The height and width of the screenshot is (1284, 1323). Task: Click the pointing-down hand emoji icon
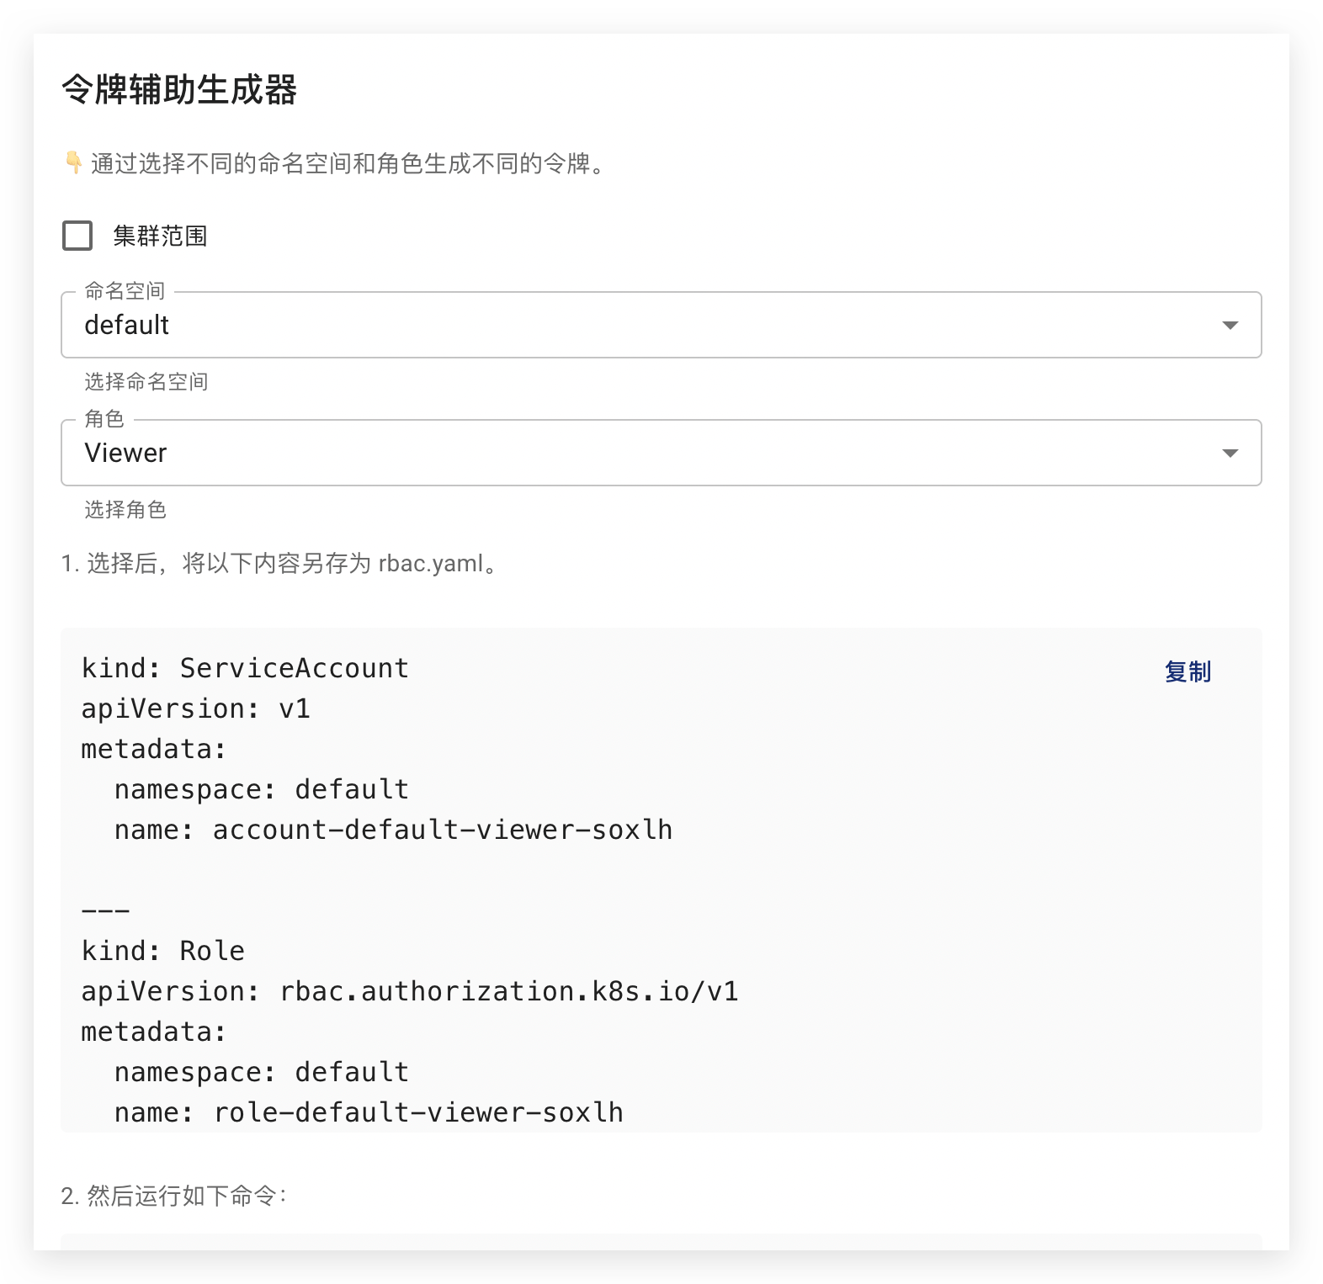[x=73, y=162]
